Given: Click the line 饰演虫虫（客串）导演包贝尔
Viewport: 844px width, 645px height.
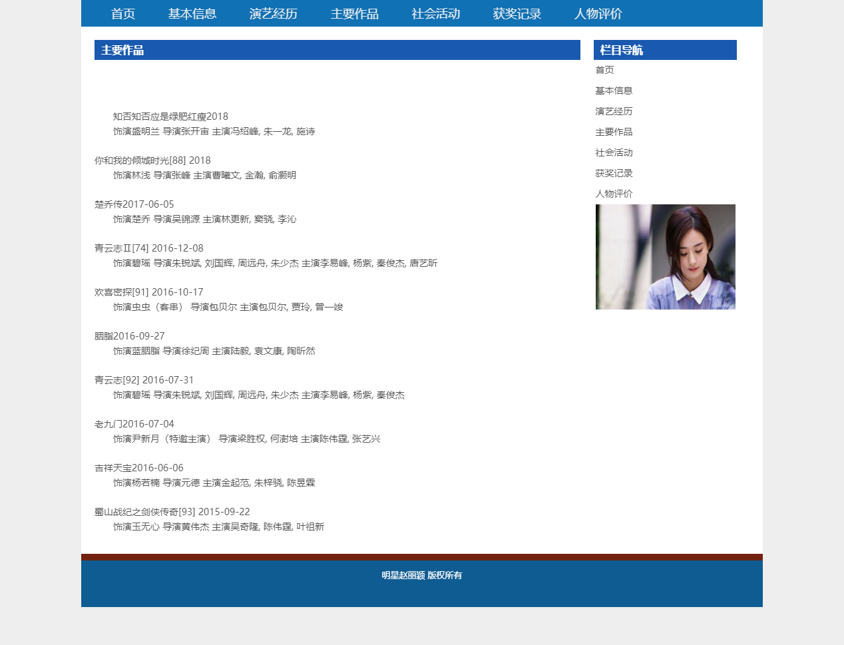Looking at the screenshot, I should (228, 308).
